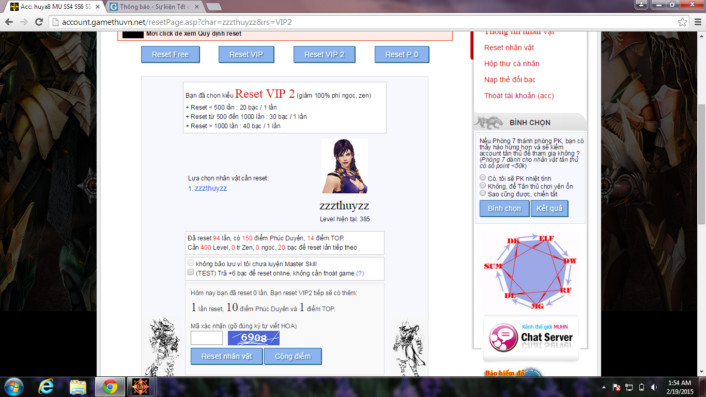Image resolution: width=706 pixels, height=397 pixels.
Task: Open the Chat Server banner
Action: pos(531,338)
